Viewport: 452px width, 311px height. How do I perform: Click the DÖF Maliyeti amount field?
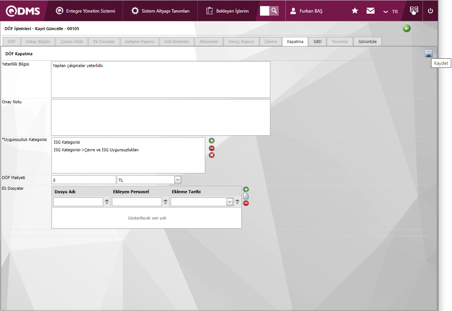click(x=84, y=180)
